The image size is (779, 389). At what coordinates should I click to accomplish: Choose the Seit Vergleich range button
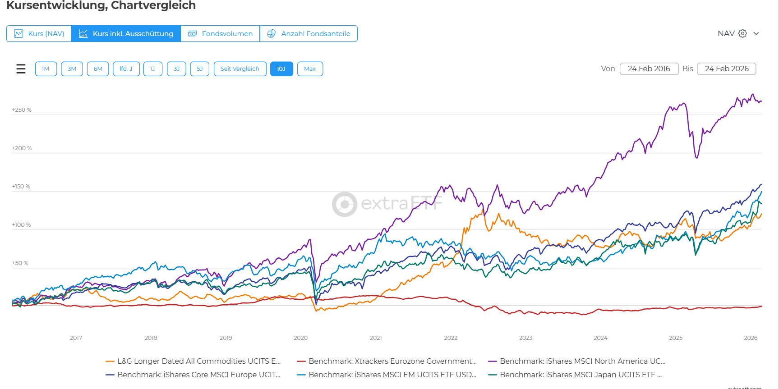point(240,69)
